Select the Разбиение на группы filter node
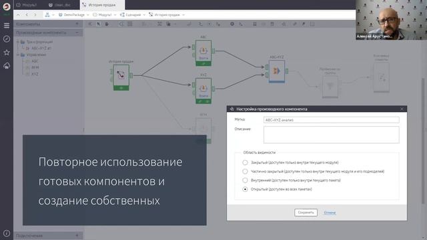The width and height of the screenshot is (427, 240). pyautogui.click(x=330, y=87)
